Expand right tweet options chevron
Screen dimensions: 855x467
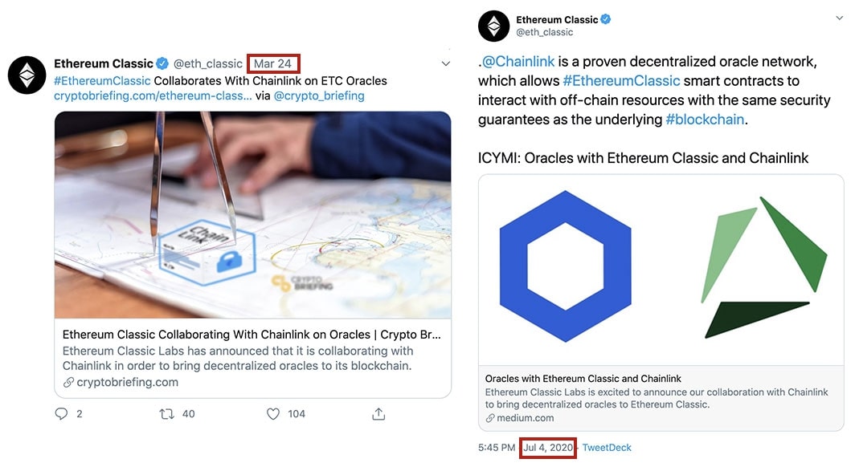[839, 18]
